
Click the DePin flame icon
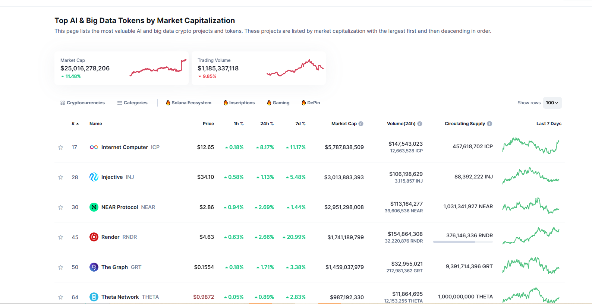click(x=304, y=103)
